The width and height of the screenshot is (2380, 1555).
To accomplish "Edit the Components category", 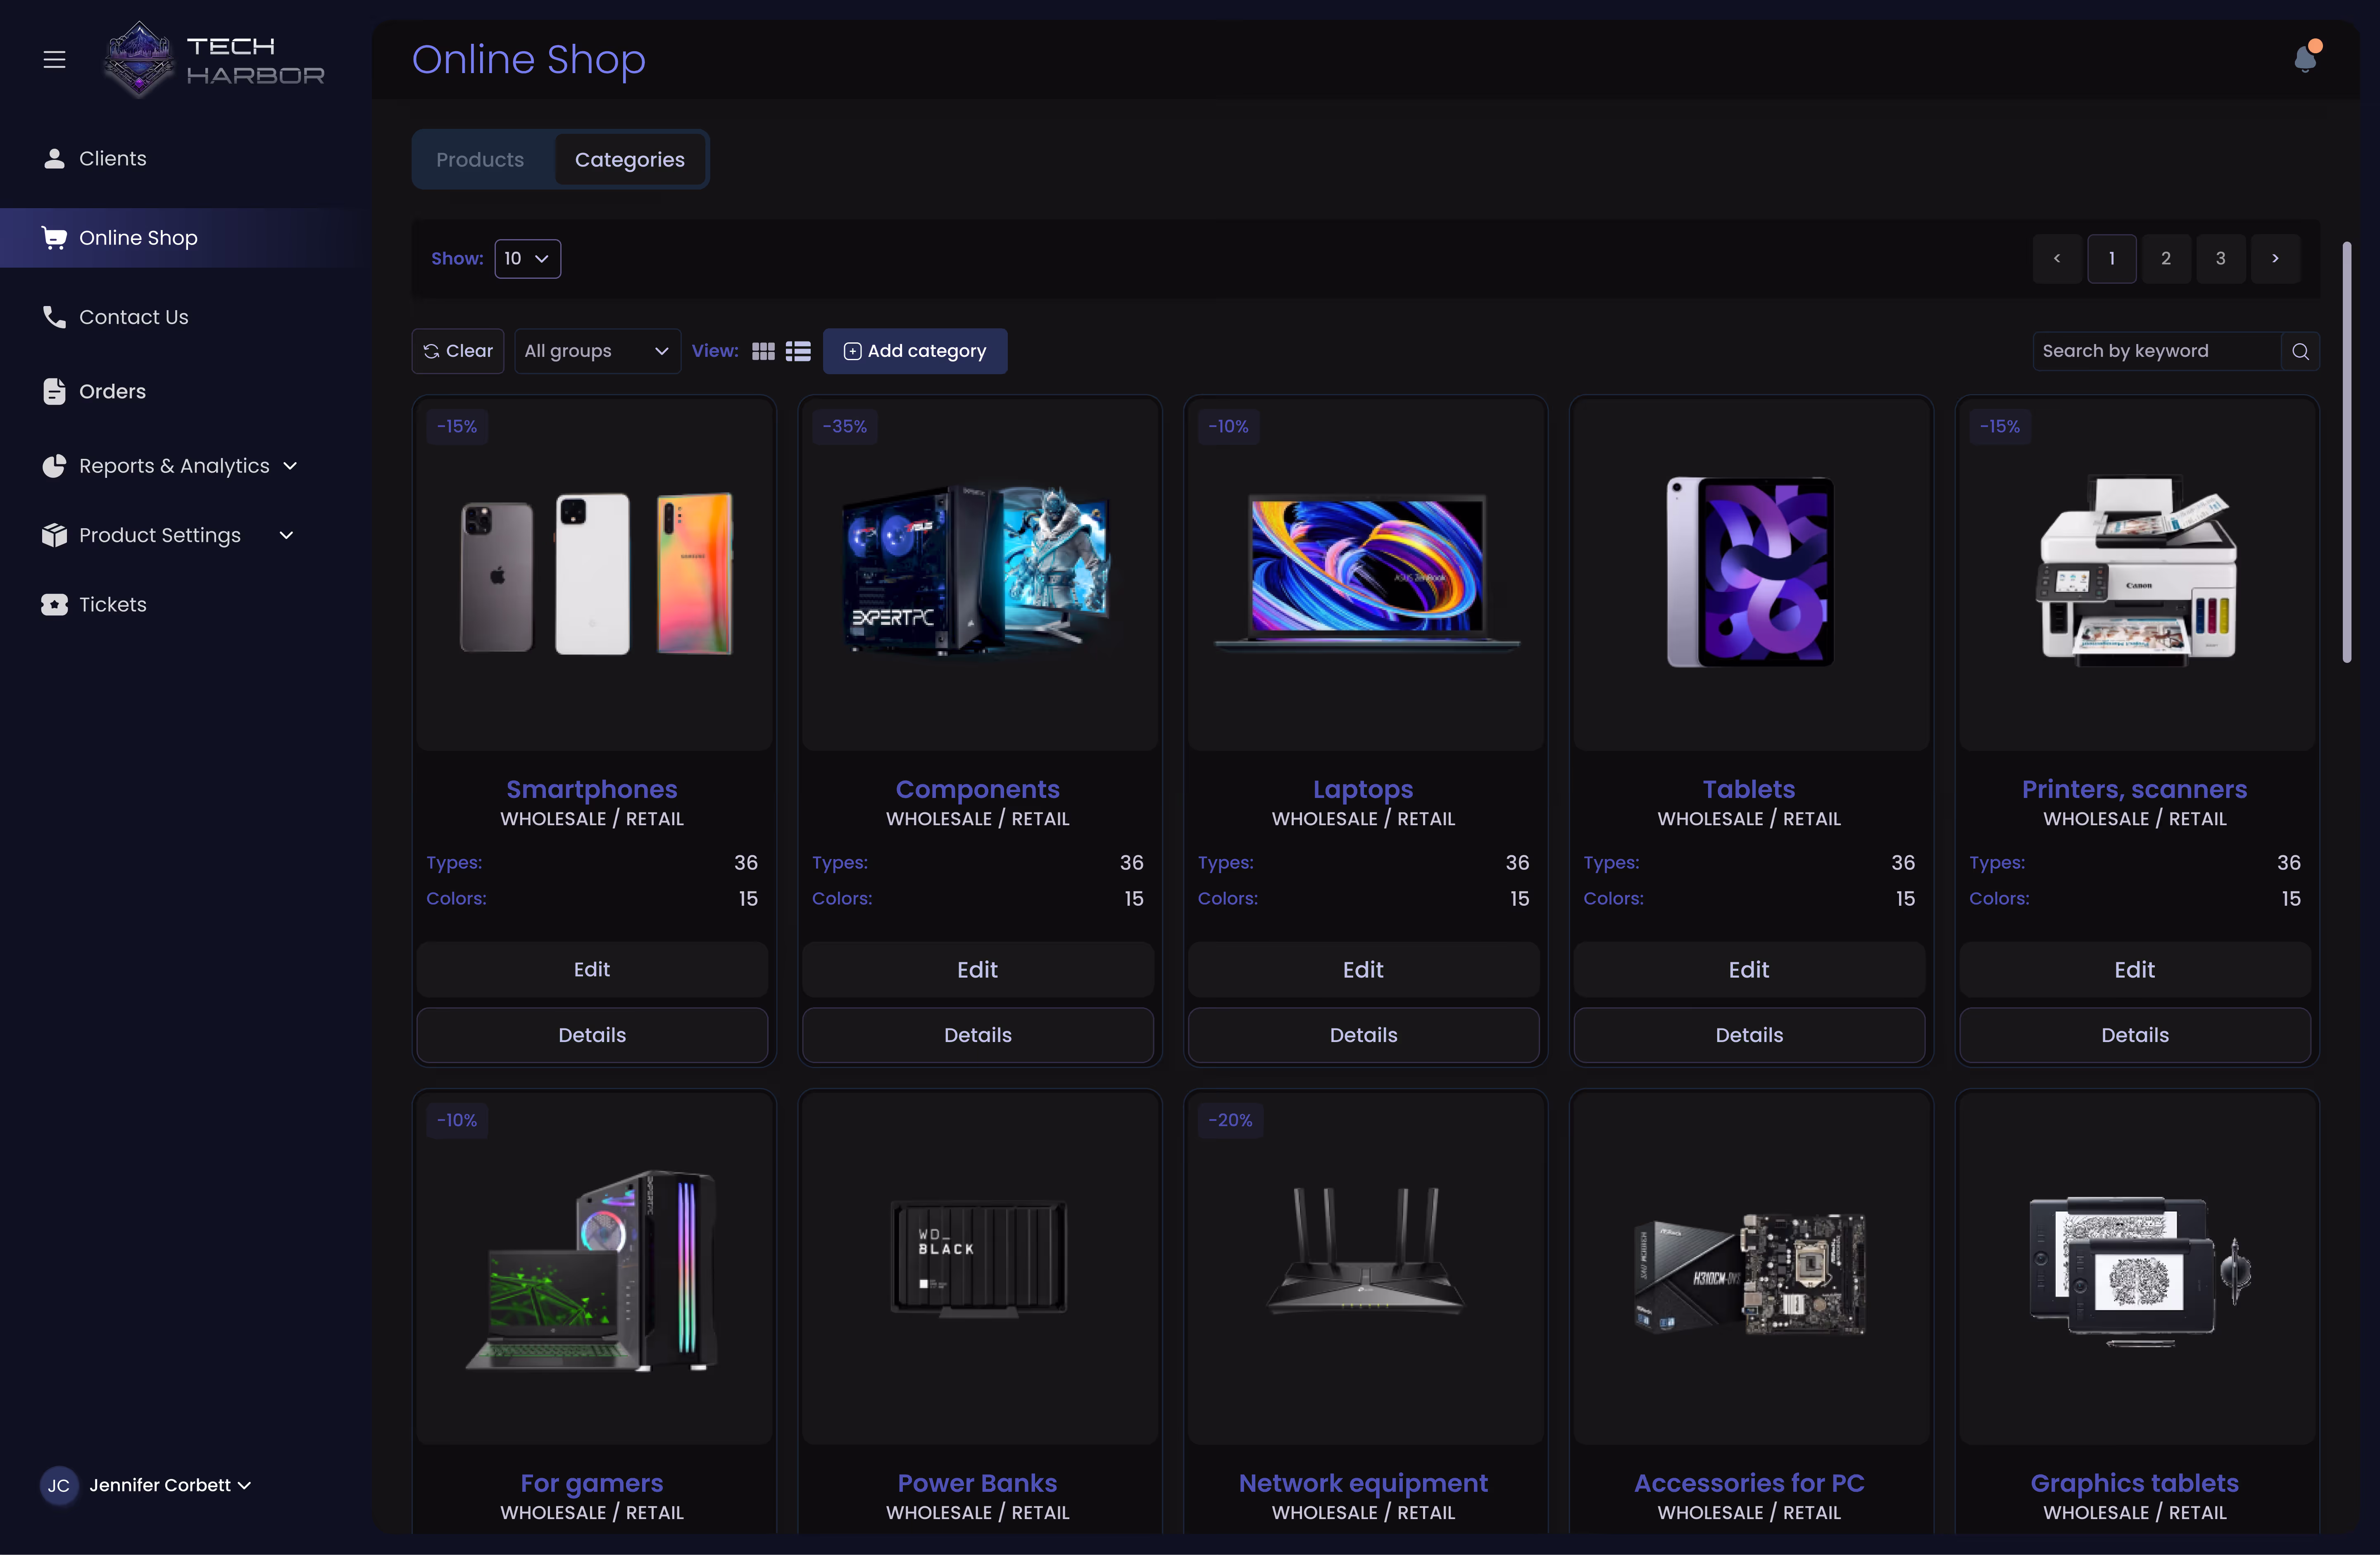I will [978, 970].
